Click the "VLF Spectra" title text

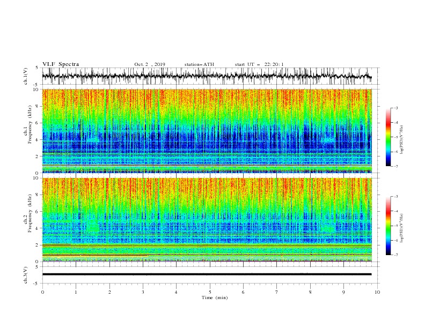61,64
